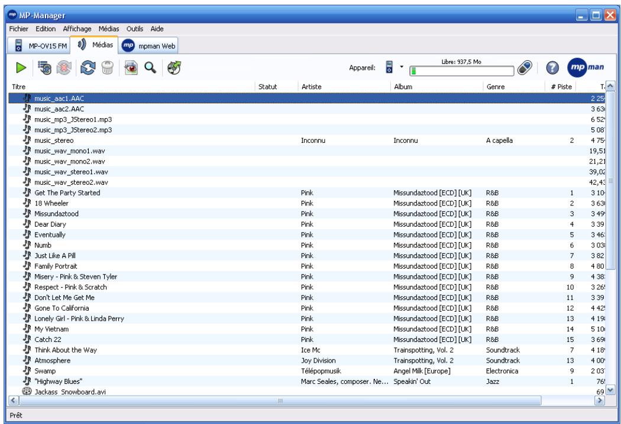Refresh the media library
The width and height of the screenshot is (621, 424).
(88, 69)
